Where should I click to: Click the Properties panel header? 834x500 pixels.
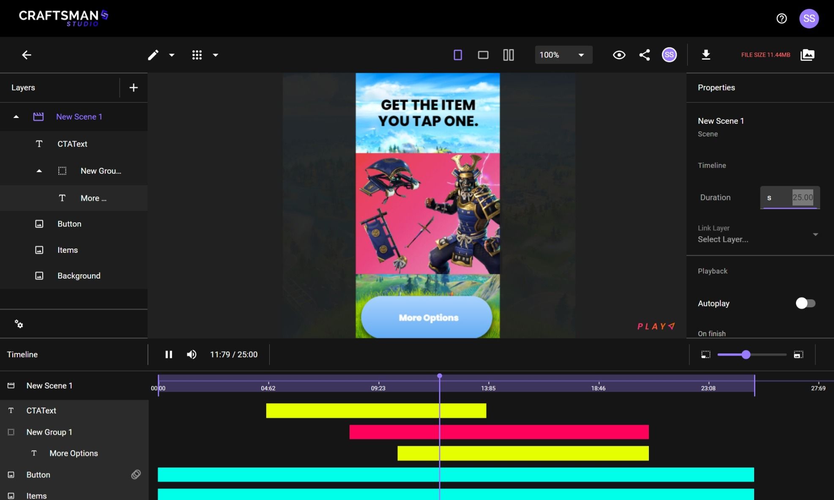pyautogui.click(x=716, y=87)
